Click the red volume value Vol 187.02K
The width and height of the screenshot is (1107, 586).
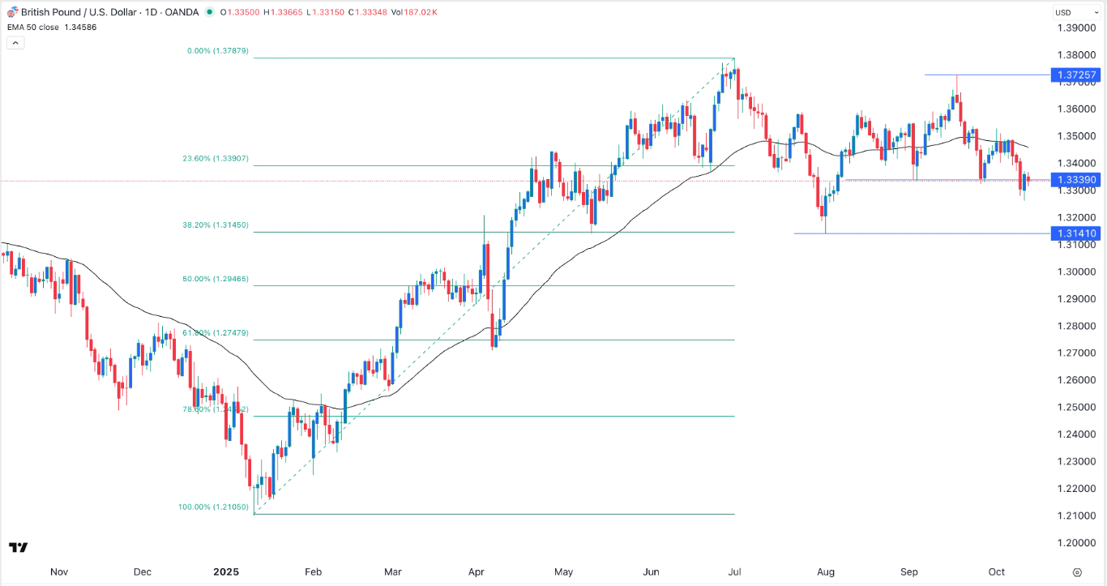[415, 12]
